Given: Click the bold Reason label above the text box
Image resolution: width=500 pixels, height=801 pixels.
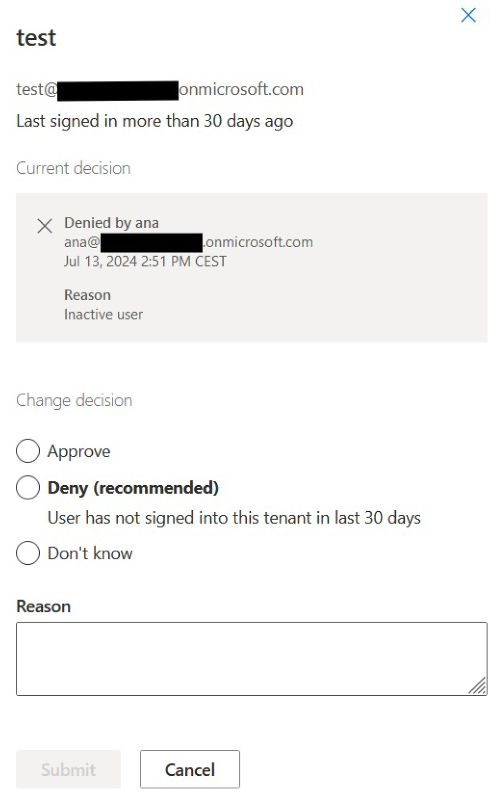Looking at the screenshot, I should pos(43,606).
